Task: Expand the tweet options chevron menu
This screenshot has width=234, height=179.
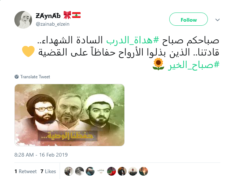Action: (x=217, y=20)
